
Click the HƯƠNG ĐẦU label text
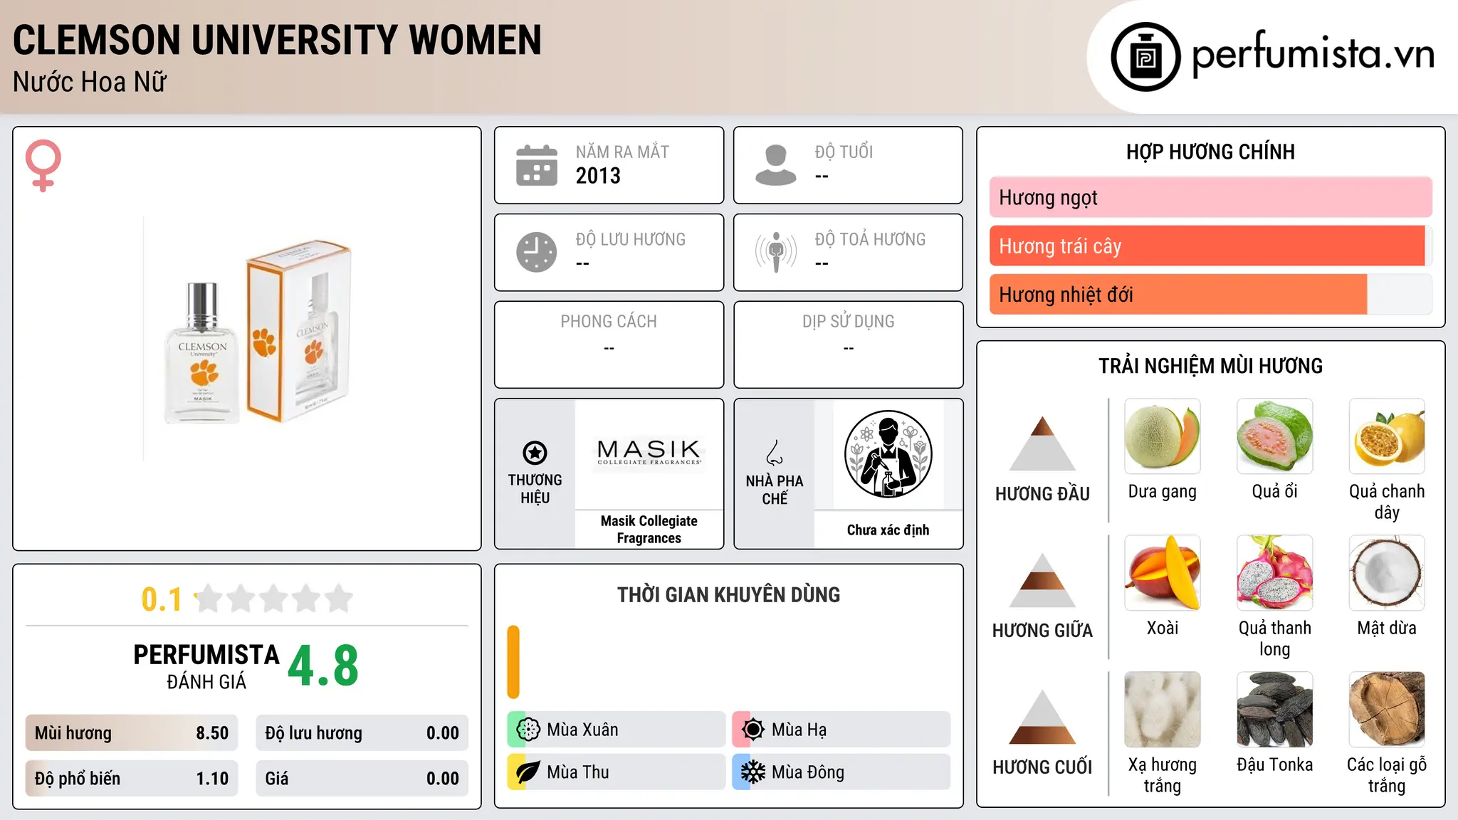click(1042, 494)
